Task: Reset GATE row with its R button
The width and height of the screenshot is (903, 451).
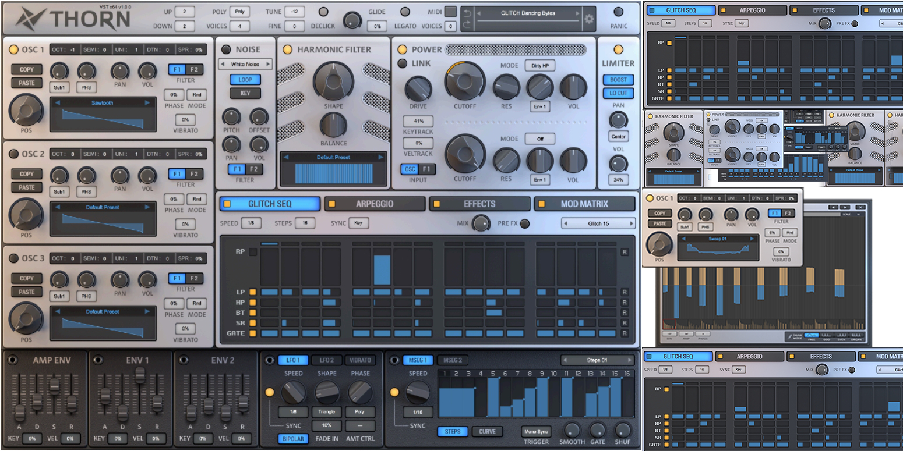Action: [x=625, y=333]
